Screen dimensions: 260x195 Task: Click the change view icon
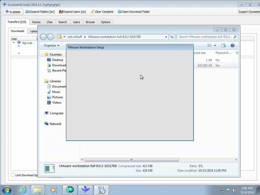(209, 45)
